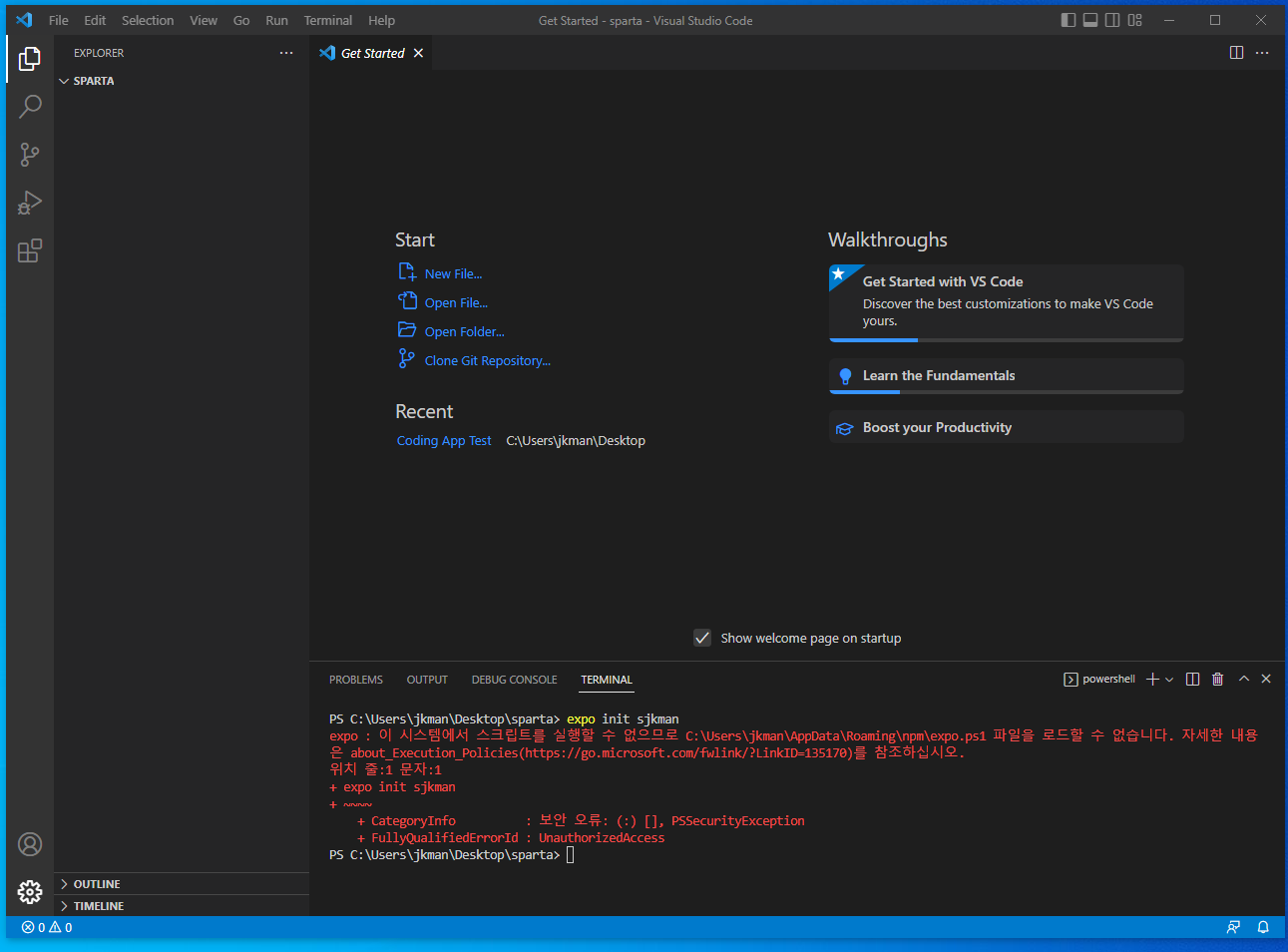
Task: Click the FullyQualifiedErrorId UnauthorizedAccess terminal line
Action: pos(511,838)
